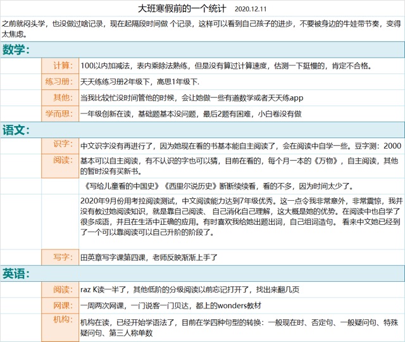The image size is (405, 342).
Task: Click the 机构 label cell
Action: (60, 327)
